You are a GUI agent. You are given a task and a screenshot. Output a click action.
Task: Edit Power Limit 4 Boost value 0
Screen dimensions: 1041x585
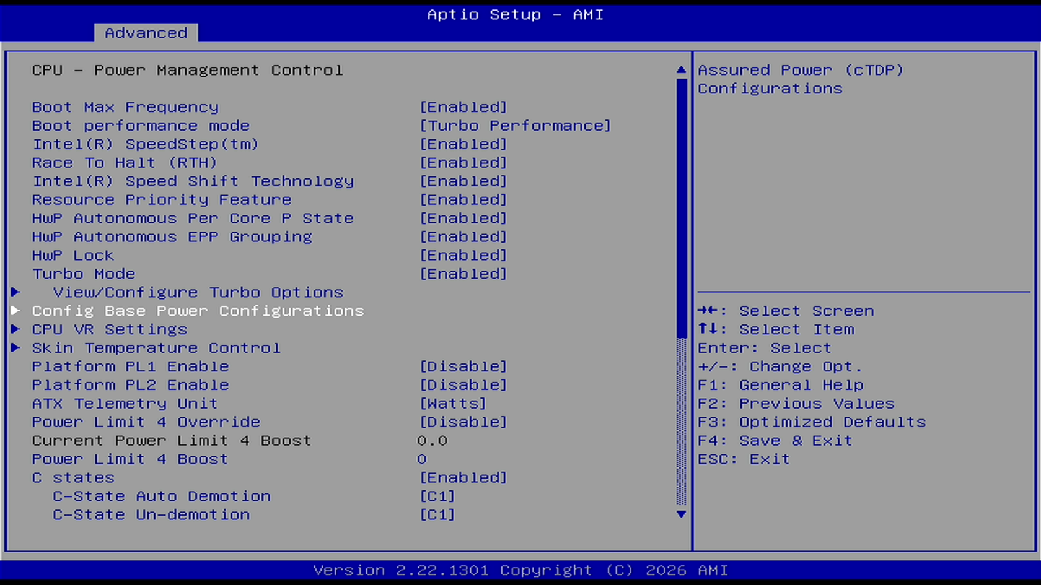pos(422,459)
